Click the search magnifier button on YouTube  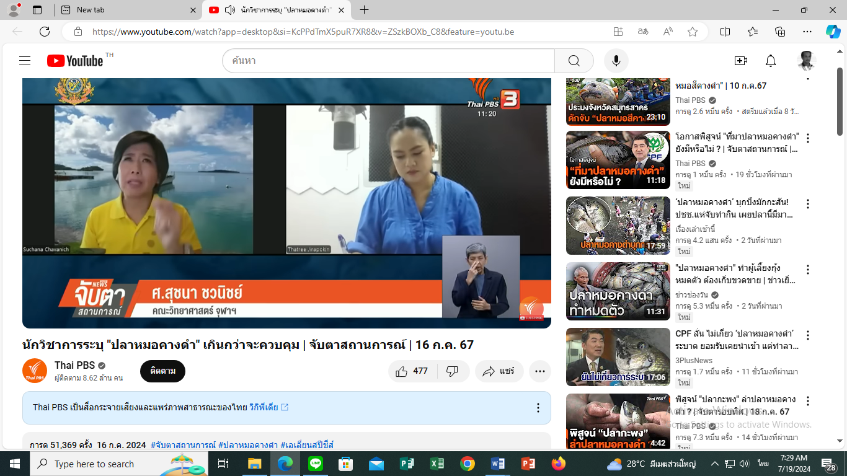coord(574,61)
